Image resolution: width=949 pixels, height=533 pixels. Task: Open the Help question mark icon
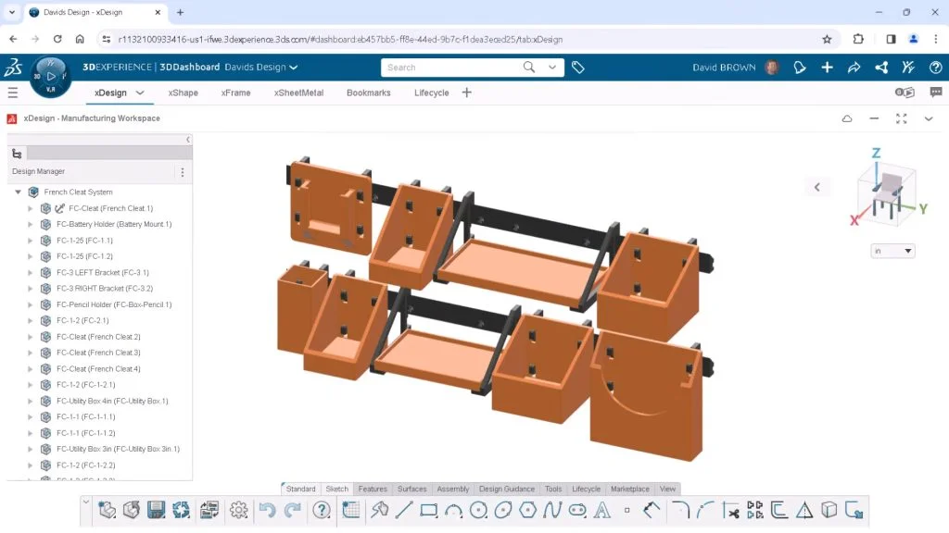322,510
